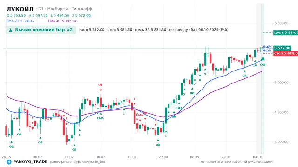Click the ЛУКОЙЛ ticker title
This screenshot has height=167, width=298.
(x=20, y=9)
